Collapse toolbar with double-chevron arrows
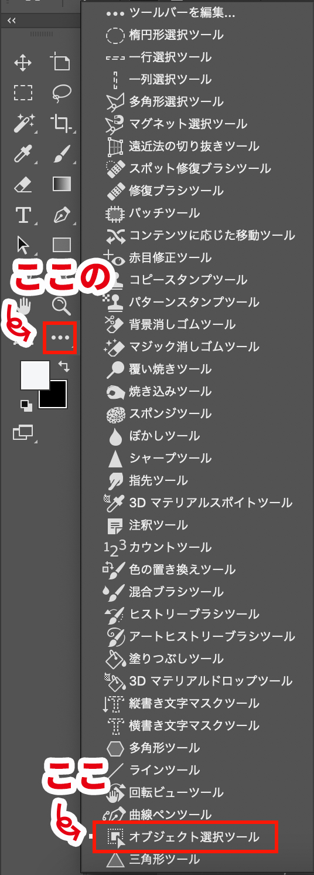Viewport: 314px width, 875px height. (x=12, y=21)
